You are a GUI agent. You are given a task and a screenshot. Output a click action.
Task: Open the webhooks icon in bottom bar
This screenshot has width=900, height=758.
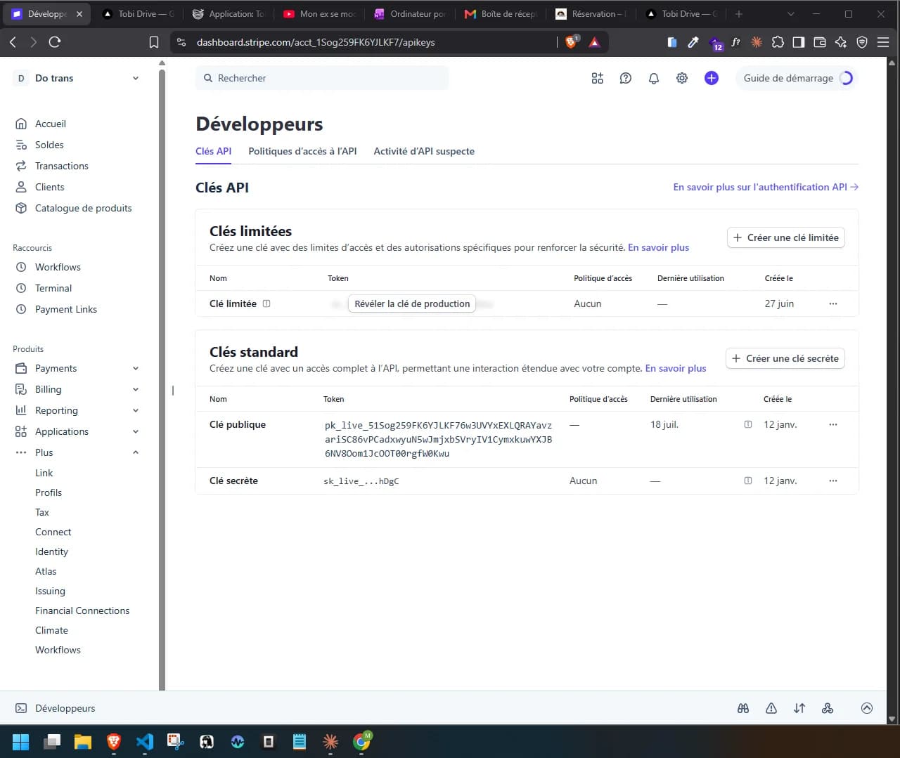tap(828, 708)
